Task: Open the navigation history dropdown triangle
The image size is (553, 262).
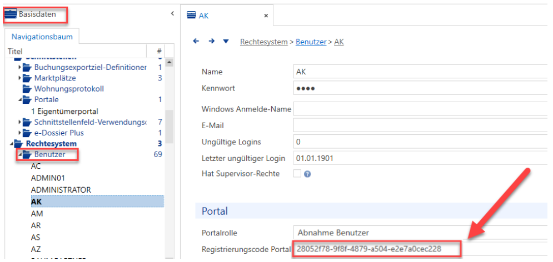Action: tap(226, 42)
